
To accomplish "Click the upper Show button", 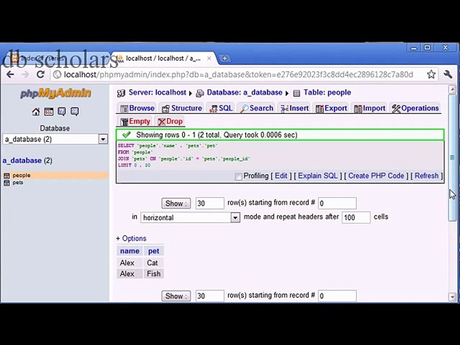I will [x=176, y=203].
